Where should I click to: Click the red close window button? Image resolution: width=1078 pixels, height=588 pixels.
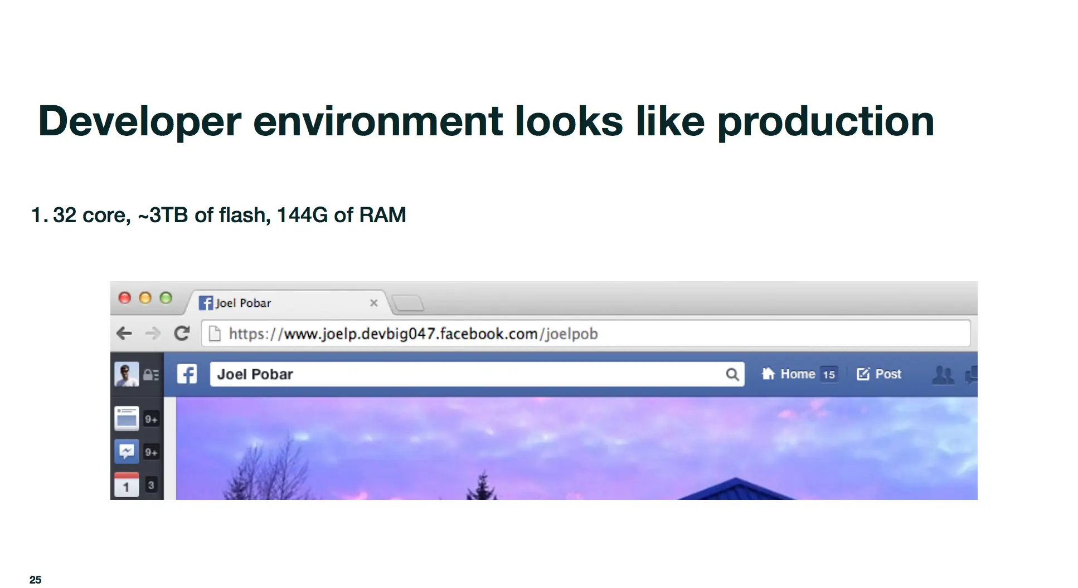tap(125, 298)
